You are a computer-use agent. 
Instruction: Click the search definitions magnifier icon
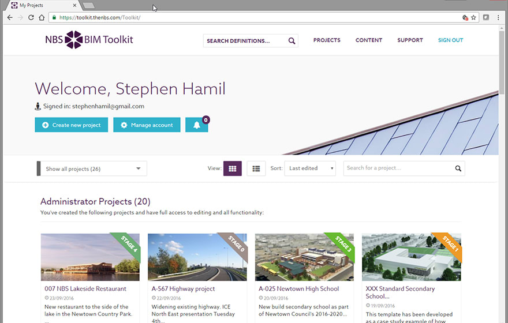click(292, 41)
